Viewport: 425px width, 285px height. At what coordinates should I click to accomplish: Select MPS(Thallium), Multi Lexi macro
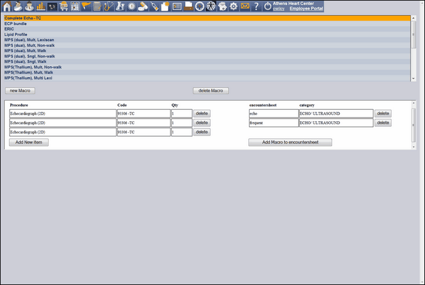point(208,78)
